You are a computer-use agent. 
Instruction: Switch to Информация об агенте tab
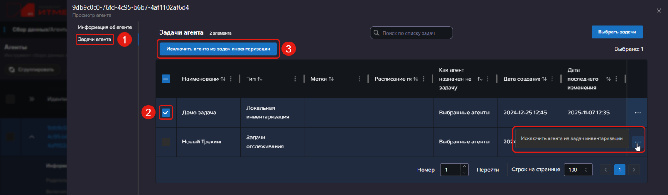[x=105, y=27]
